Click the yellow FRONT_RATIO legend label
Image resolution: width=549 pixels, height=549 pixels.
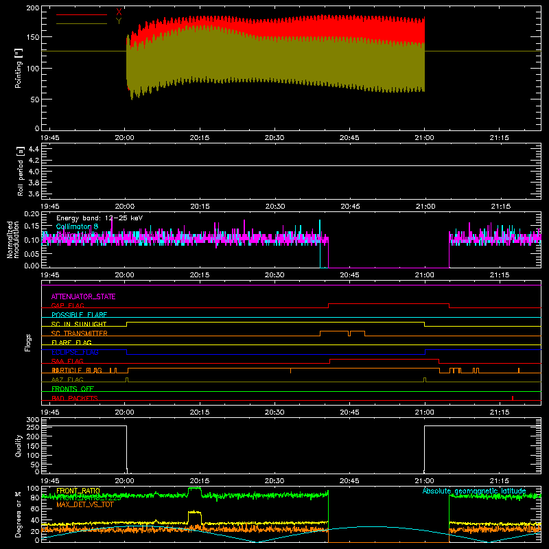coord(78,491)
